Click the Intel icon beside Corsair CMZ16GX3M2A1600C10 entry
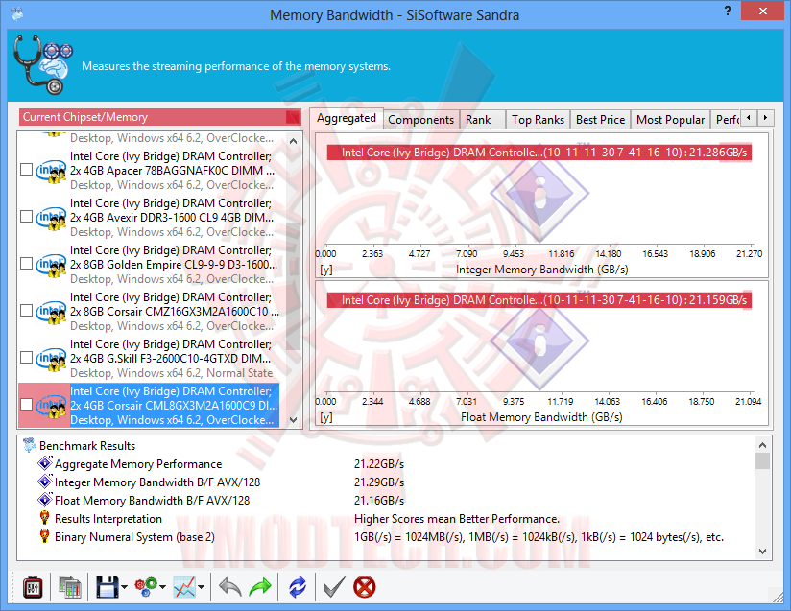This screenshot has height=611, width=791. 51,312
